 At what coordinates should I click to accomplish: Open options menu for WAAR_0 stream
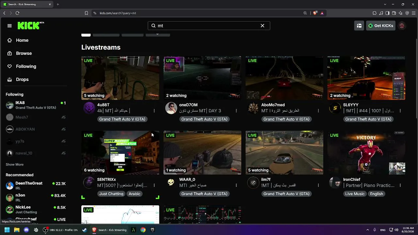[x=236, y=185]
